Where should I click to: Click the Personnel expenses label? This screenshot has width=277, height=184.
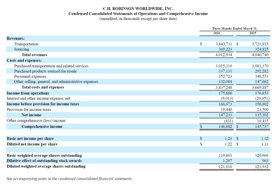click(30, 76)
